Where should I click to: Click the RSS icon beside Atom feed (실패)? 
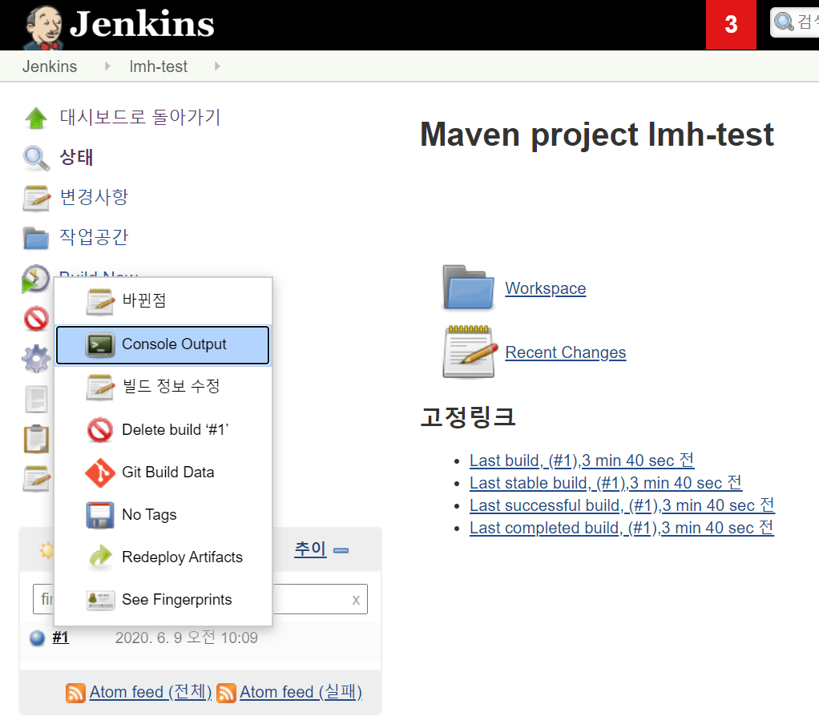tap(226, 693)
